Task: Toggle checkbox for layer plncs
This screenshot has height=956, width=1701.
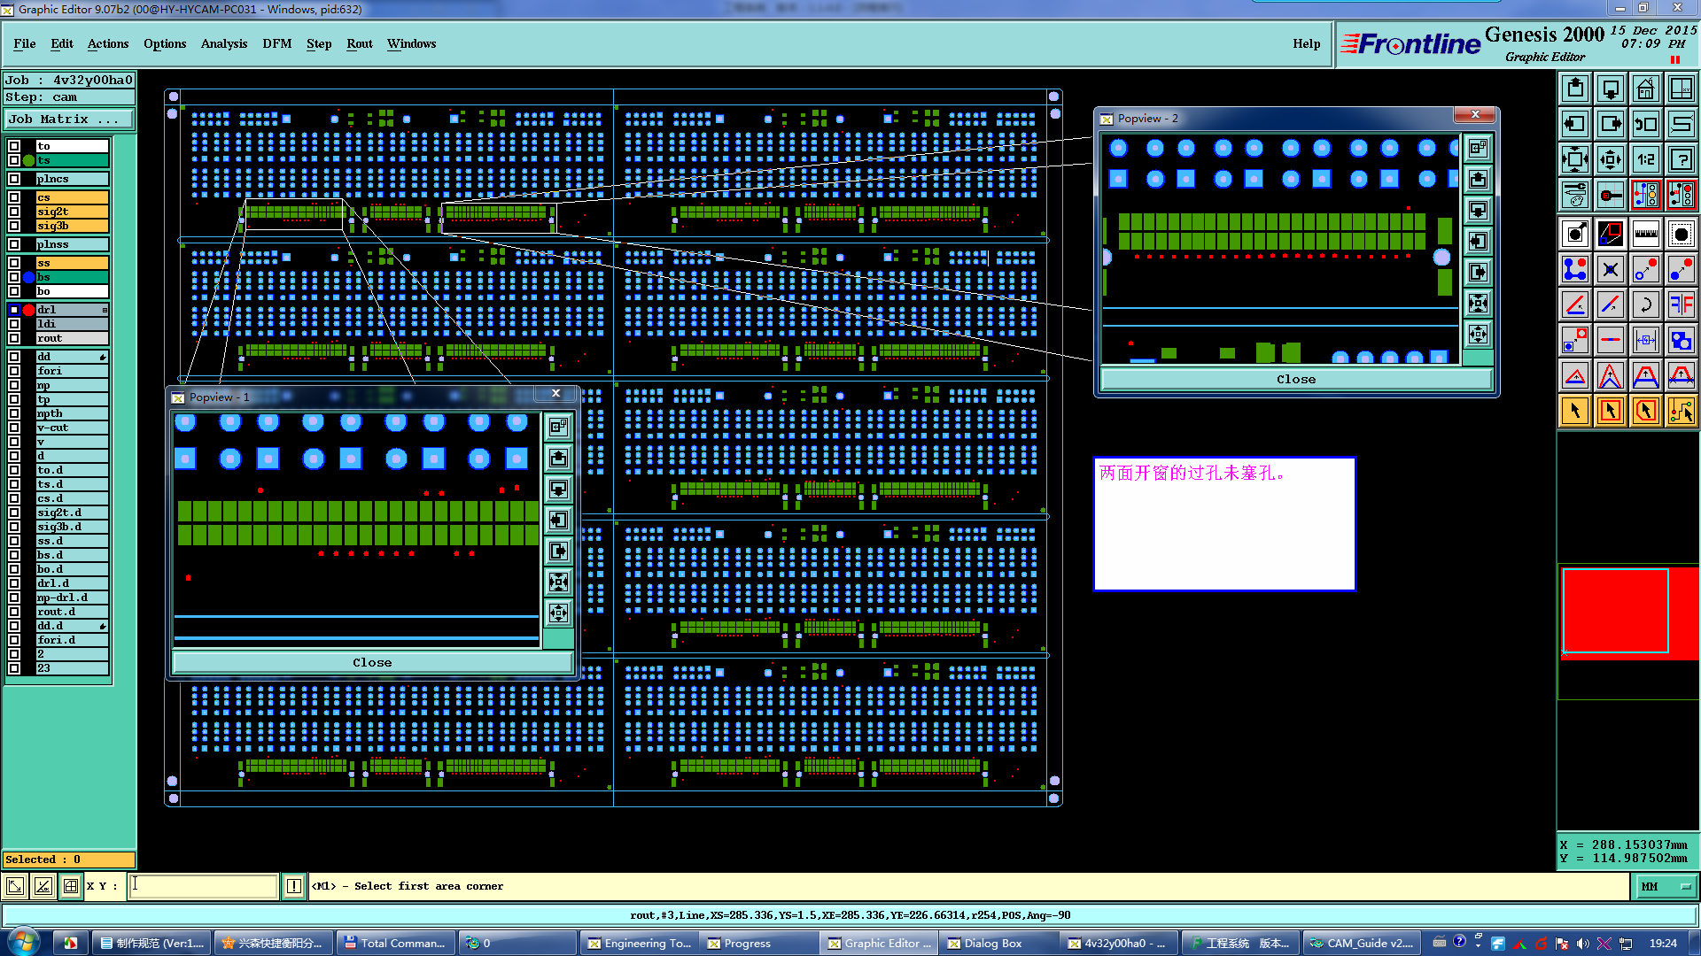Action: pos(14,179)
